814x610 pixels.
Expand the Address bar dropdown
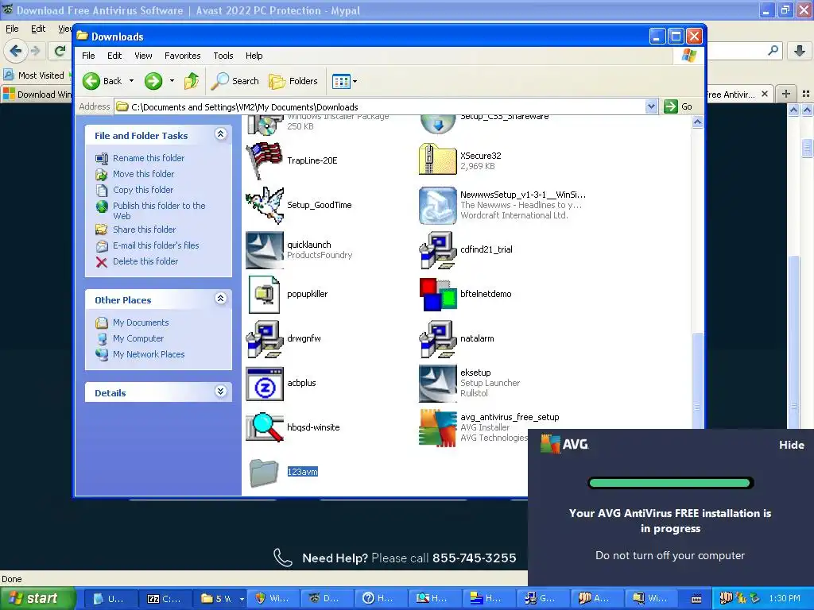(652, 106)
